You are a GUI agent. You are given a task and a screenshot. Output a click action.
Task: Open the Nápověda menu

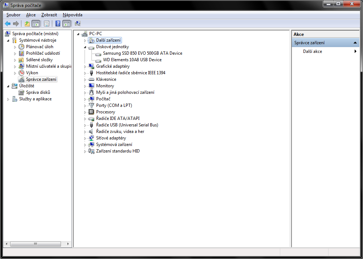point(72,15)
